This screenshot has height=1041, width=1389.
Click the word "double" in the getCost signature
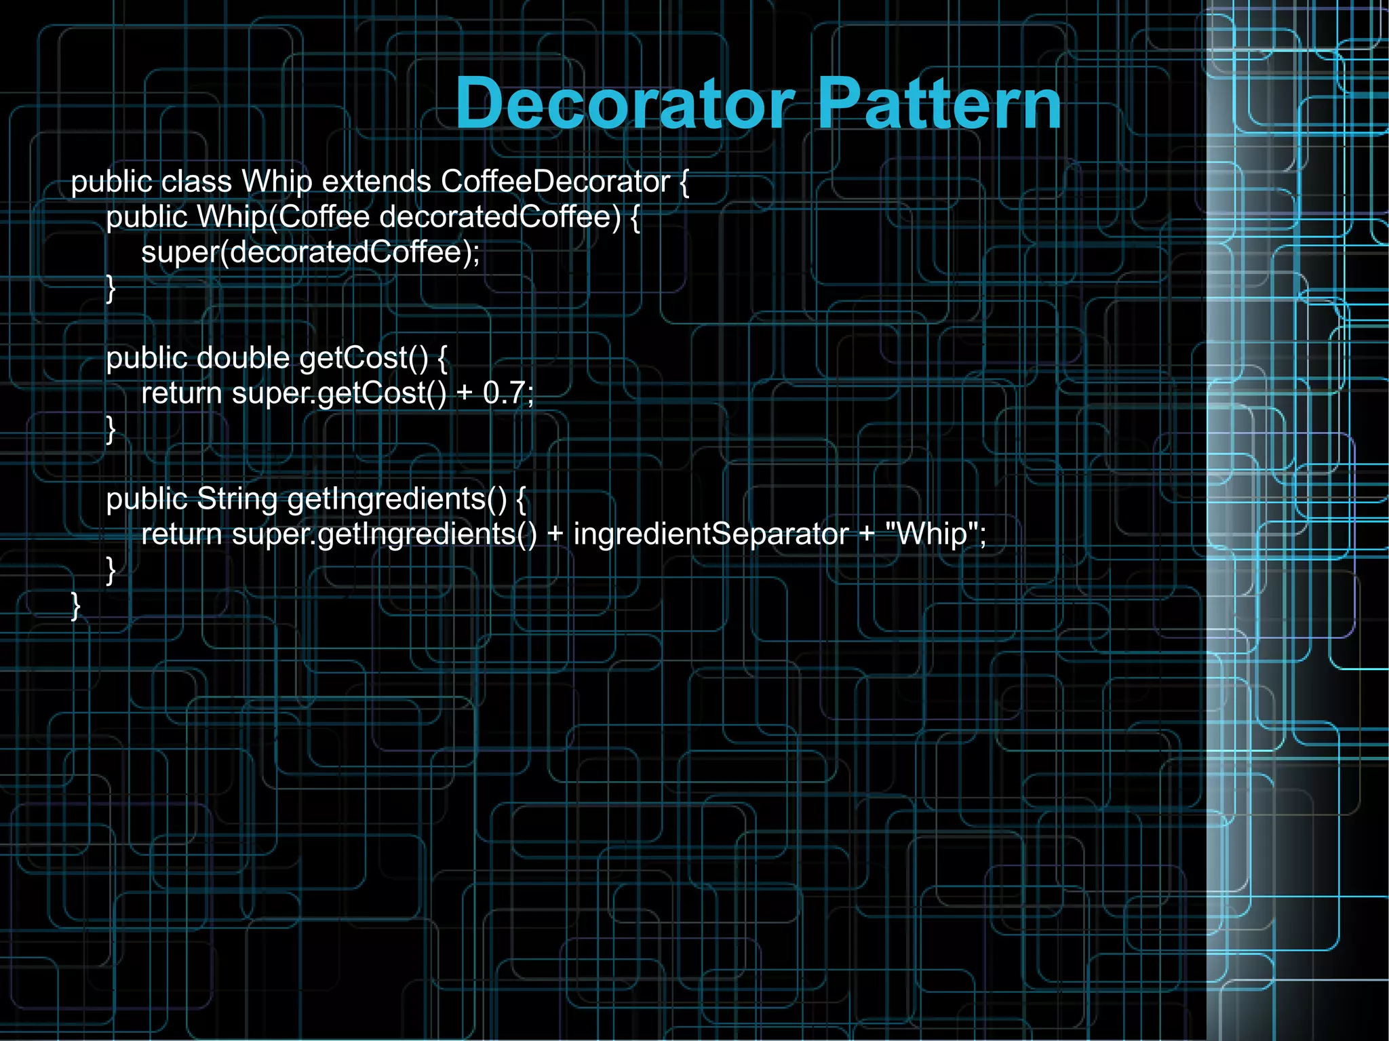tap(243, 358)
